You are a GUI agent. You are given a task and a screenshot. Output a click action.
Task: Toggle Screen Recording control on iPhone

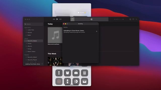pos(59,81)
